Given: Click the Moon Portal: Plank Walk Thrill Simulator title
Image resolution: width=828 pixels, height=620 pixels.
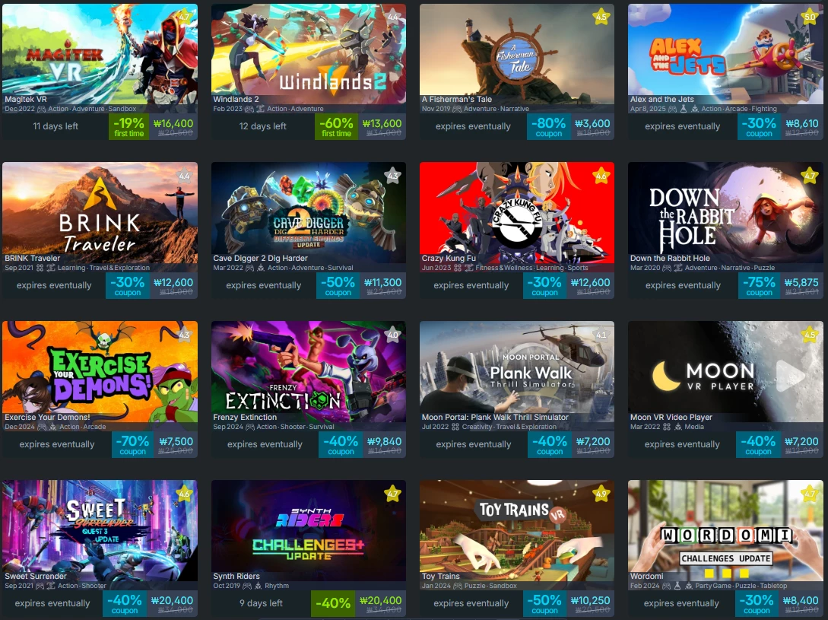Looking at the screenshot, I should (495, 417).
